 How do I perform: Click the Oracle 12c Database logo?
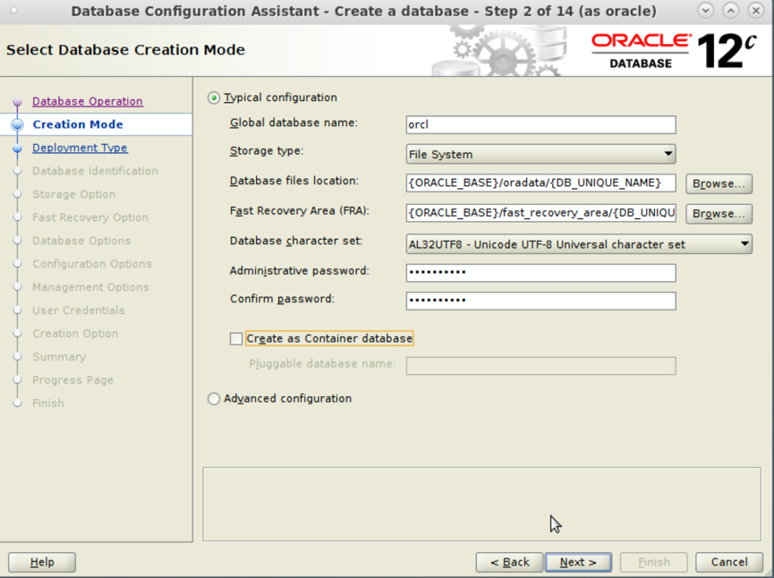[674, 51]
